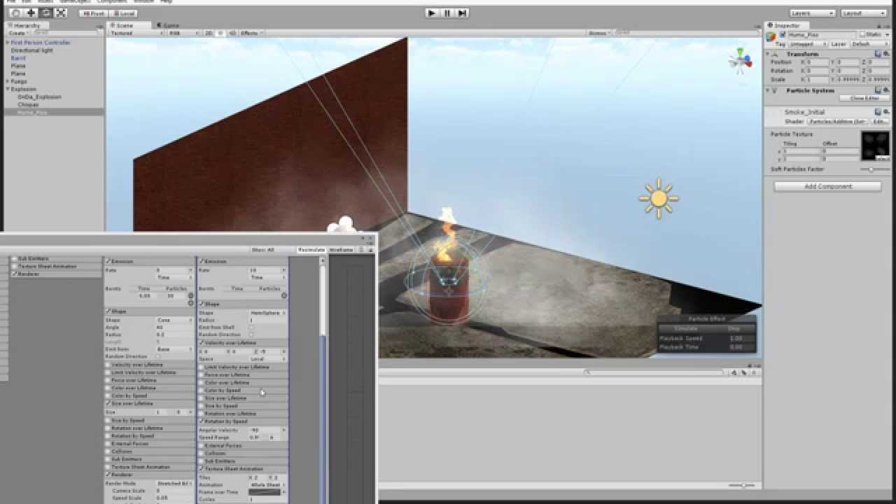Screen dimensions: 896x504
Task: Toggle Random Direction under HemiSphere shape
Action: pos(251,335)
